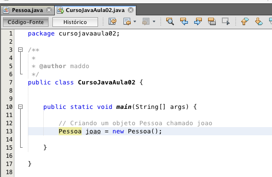This screenshot has width=272, height=177.
Task: Click the CursoJavaAula02.java file icon
Action: coord(61,10)
